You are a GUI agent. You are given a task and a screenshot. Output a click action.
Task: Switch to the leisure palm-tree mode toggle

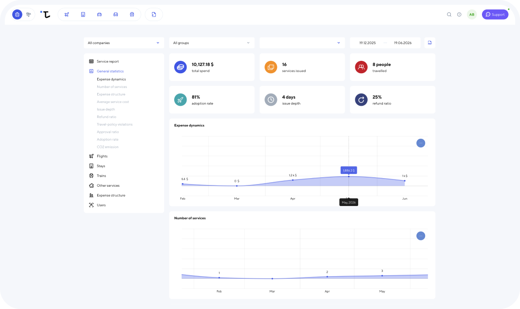[x=28, y=15]
